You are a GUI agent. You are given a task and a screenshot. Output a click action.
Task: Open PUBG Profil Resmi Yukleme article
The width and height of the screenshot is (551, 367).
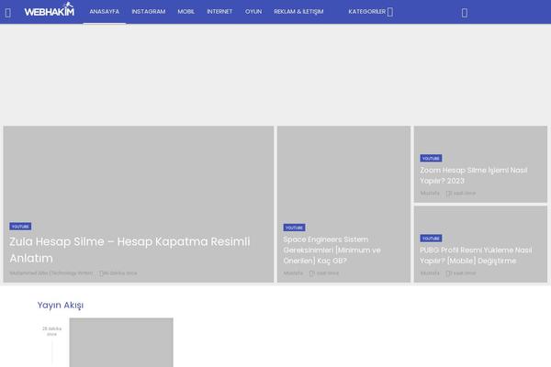pos(476,255)
